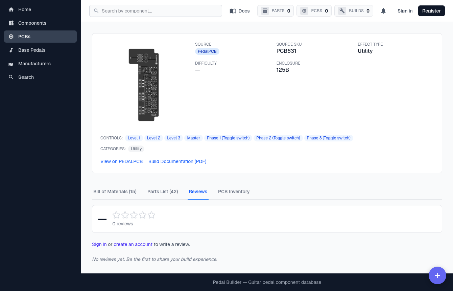453x291 pixels.
Task: Click the Search magnifier icon in sidebar
Action: pyautogui.click(x=11, y=77)
